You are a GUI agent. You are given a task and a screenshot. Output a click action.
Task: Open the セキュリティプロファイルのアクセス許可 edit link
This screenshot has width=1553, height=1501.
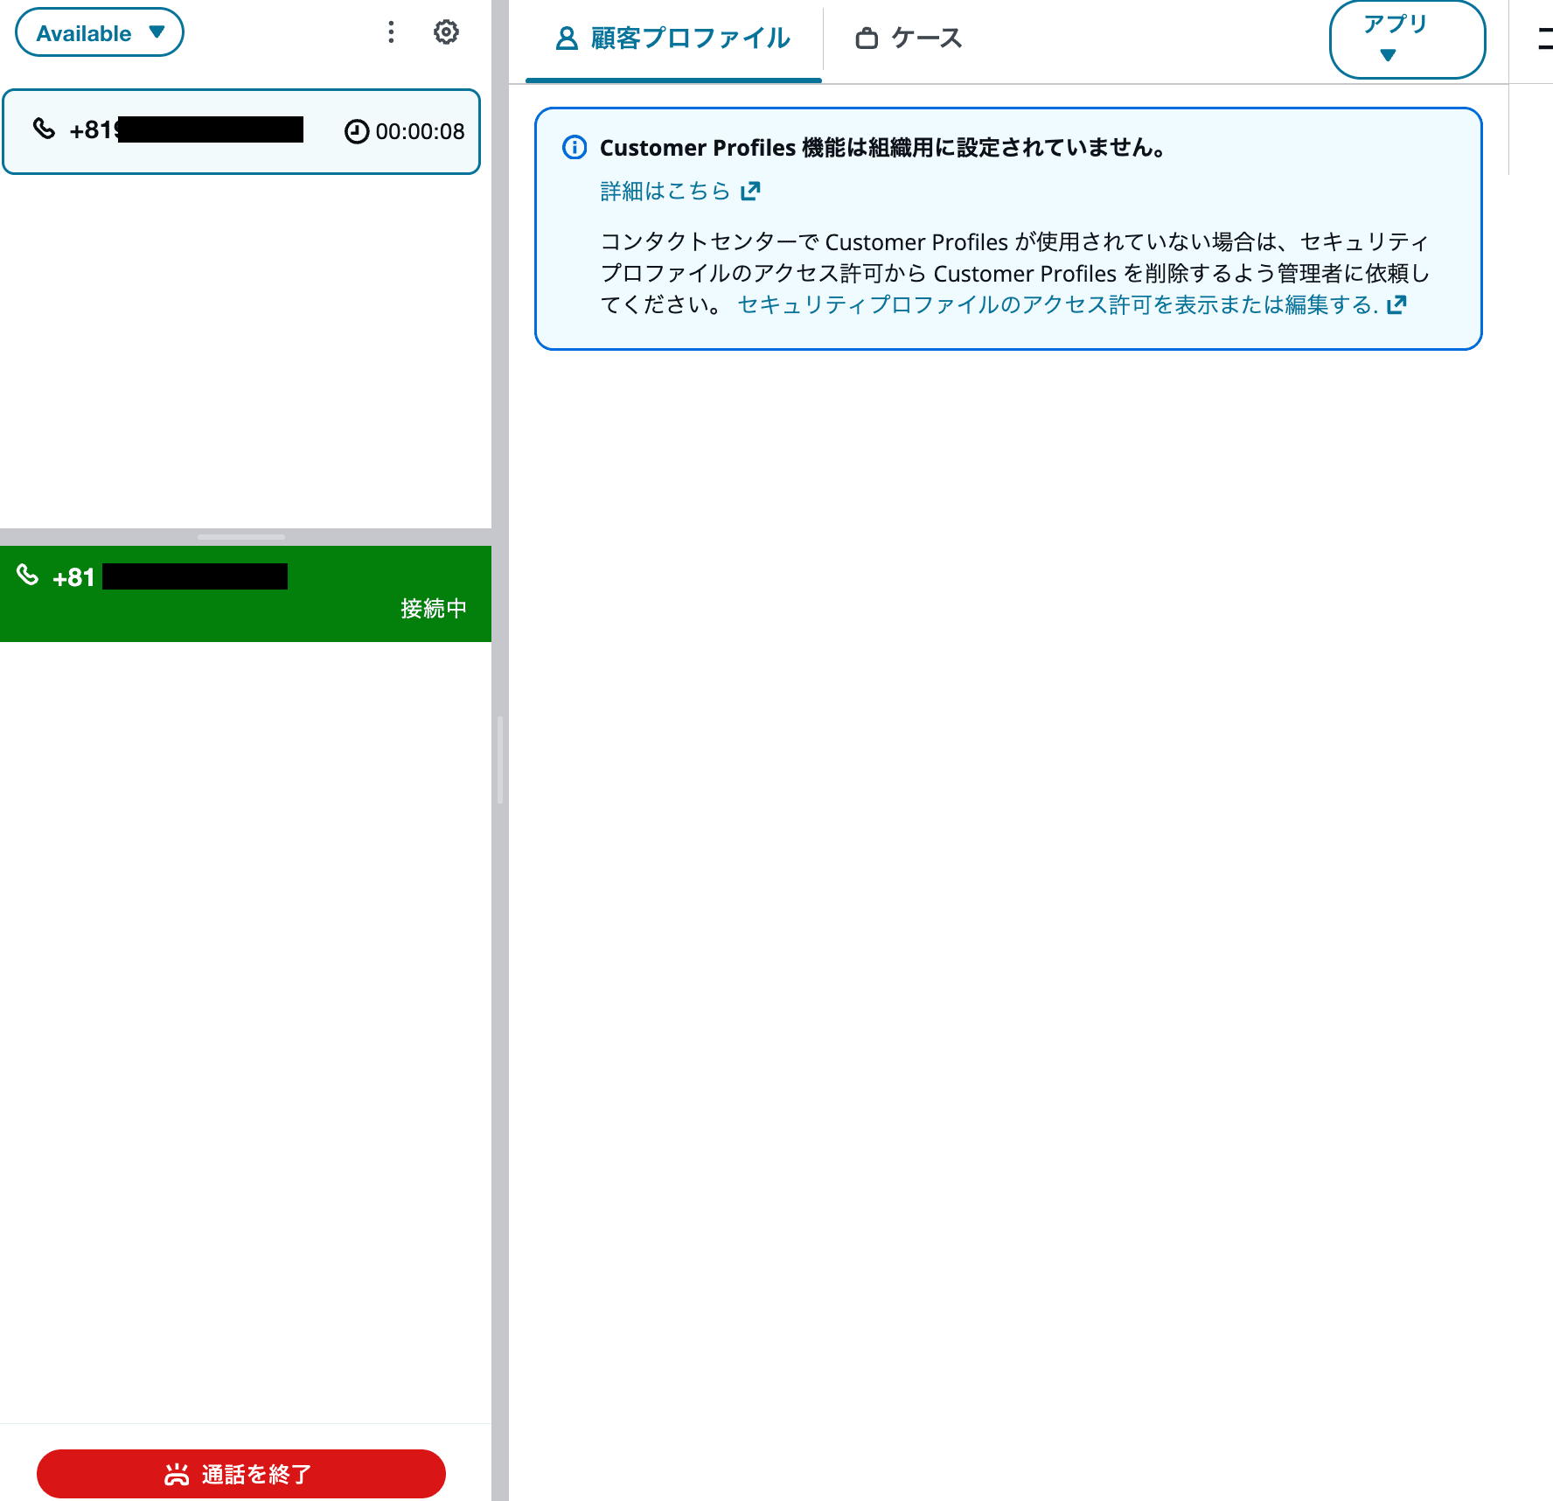pyautogui.click(x=1058, y=304)
